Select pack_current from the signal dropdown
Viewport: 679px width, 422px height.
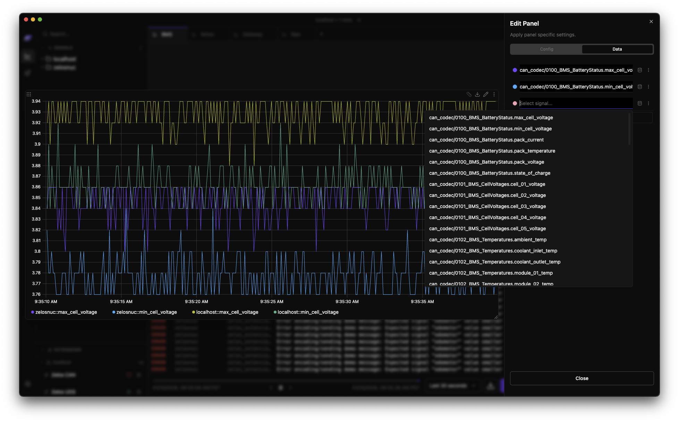coord(486,140)
